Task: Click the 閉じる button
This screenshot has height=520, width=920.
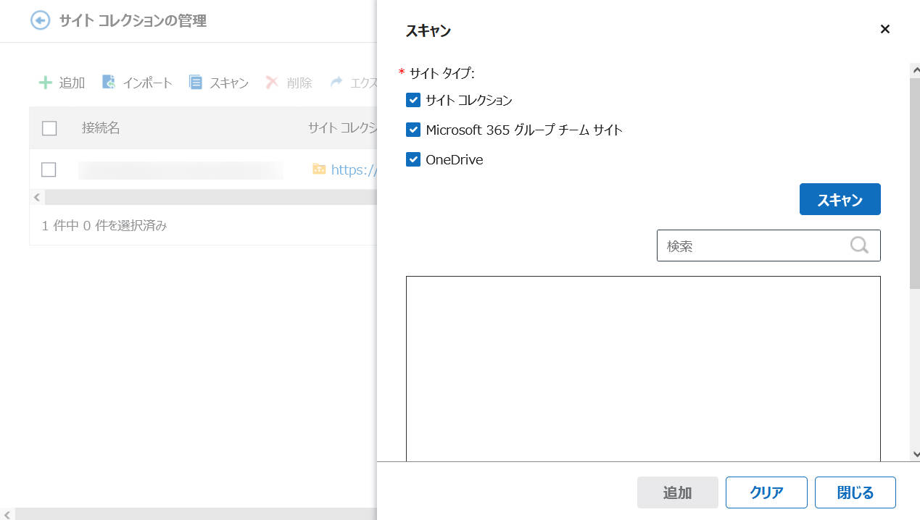Action: [855, 492]
